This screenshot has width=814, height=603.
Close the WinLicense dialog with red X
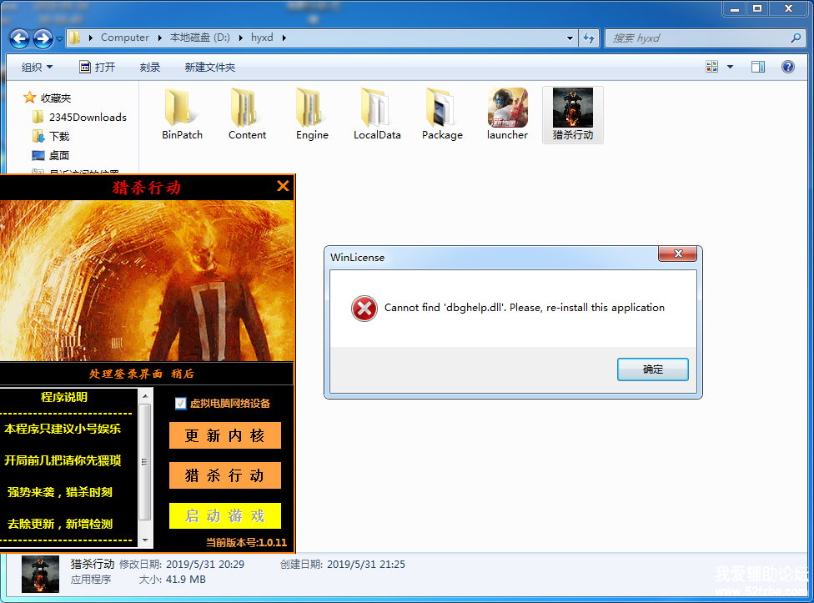coord(678,254)
